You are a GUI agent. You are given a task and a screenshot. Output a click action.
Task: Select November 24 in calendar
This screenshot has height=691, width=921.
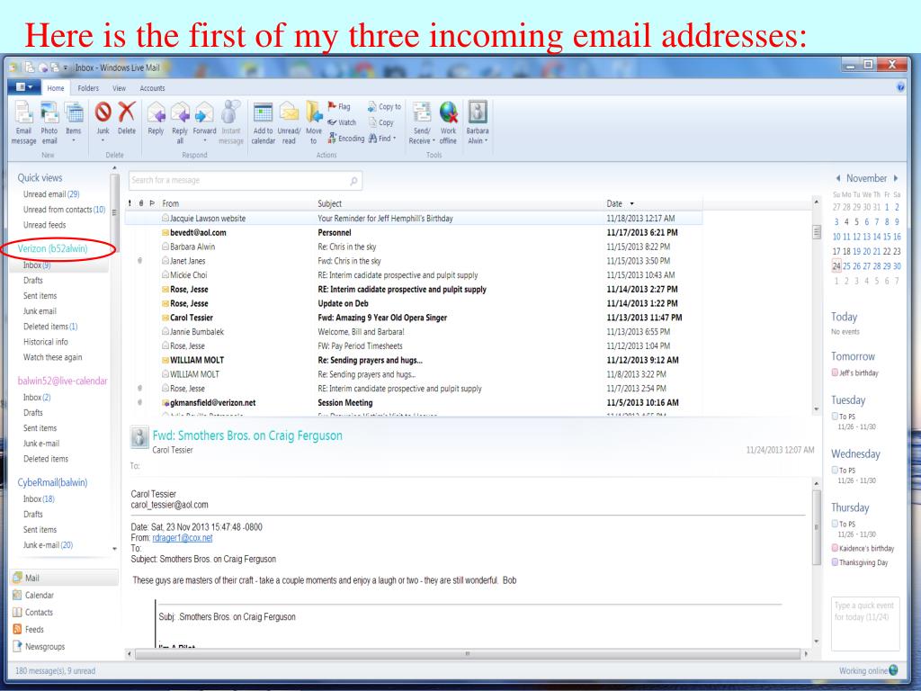tap(836, 266)
